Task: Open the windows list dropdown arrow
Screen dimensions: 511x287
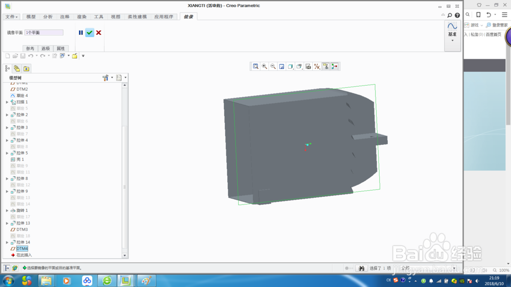Action: [x=68, y=56]
